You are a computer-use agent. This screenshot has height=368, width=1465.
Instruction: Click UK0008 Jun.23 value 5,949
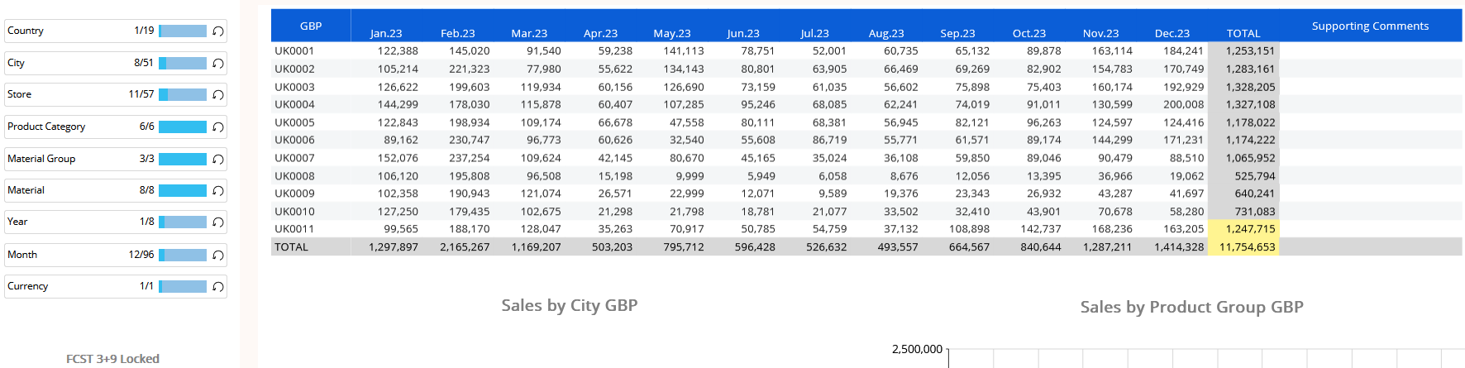click(x=761, y=176)
